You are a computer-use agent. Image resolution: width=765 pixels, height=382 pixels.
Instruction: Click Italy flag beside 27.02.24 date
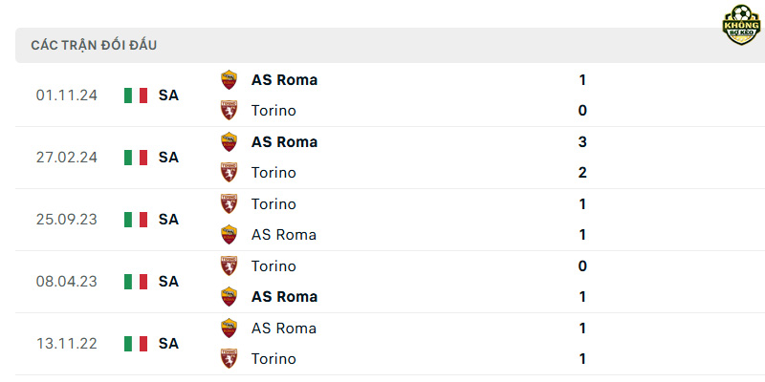(136, 158)
